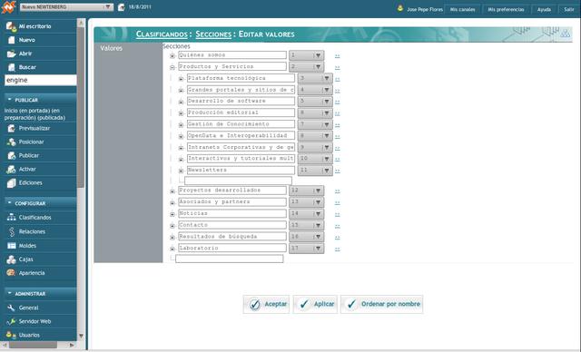Image resolution: width=581 pixels, height=352 pixels.
Task: Click the empty field below Newsletters
Action: (238, 181)
